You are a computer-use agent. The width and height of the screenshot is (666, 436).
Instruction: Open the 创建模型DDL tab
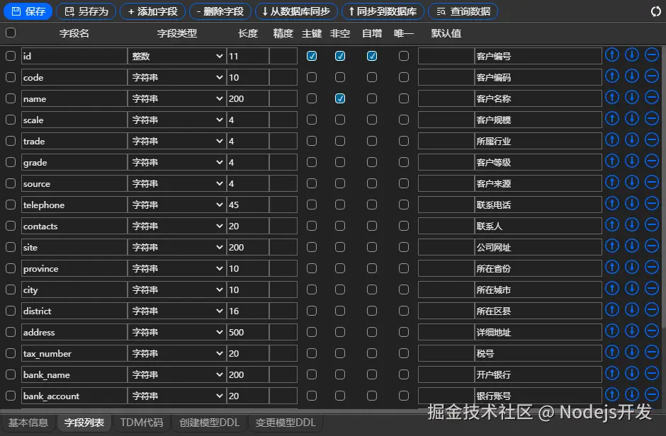208,423
